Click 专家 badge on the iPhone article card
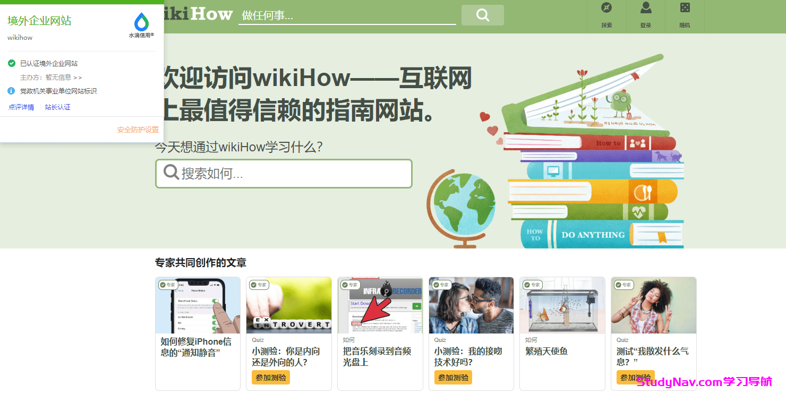 [x=168, y=285]
